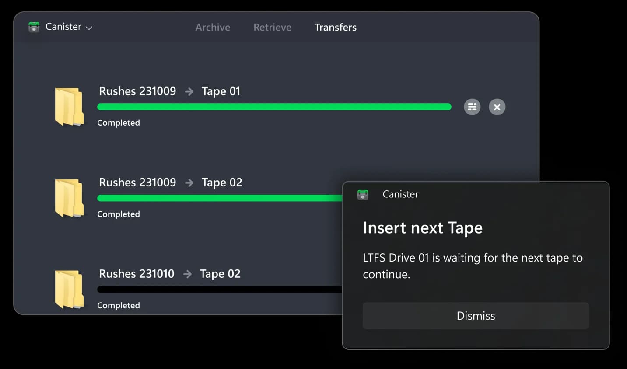Click the Tape 01 transfer progress bar
This screenshot has height=369, width=627.
point(274,107)
